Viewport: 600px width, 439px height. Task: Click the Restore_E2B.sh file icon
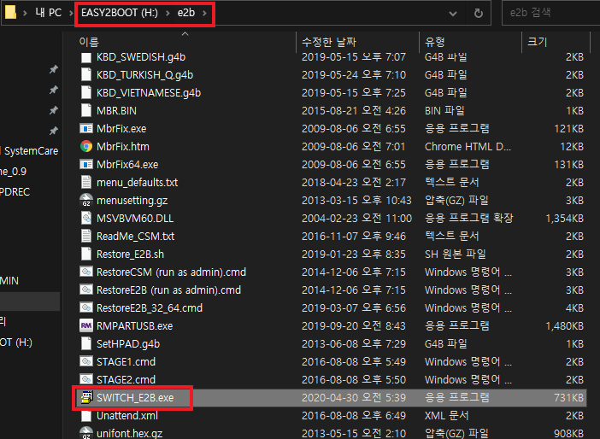point(86,255)
